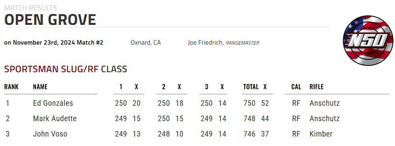
Task: Click the NAME column header
Action: 40,87
